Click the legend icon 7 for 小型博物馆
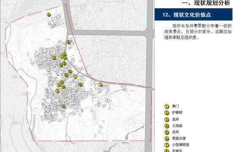The width and height of the screenshot is (241, 152). tap(167, 145)
